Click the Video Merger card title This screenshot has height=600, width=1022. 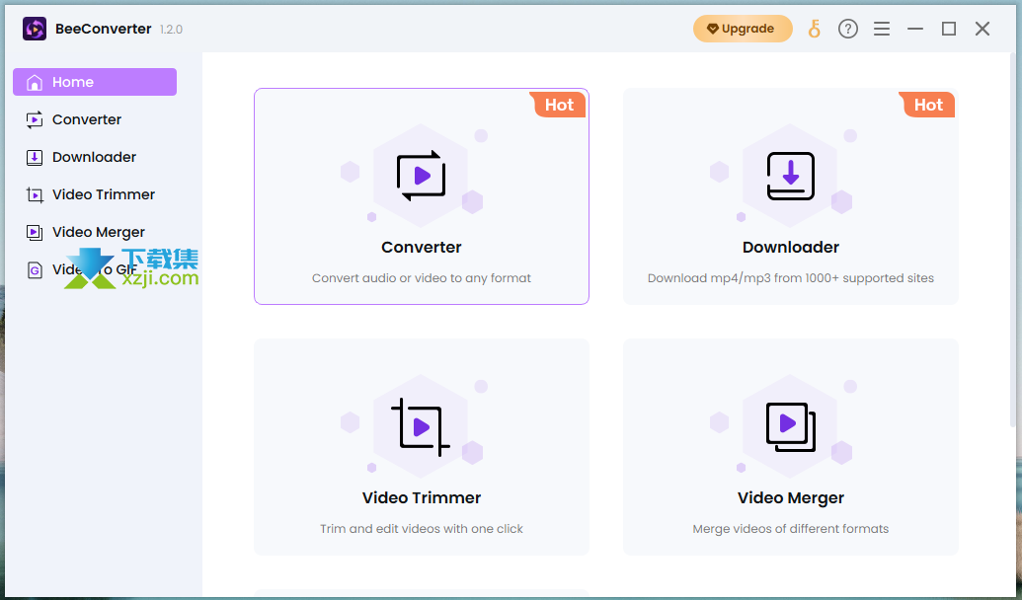pyautogui.click(x=791, y=497)
